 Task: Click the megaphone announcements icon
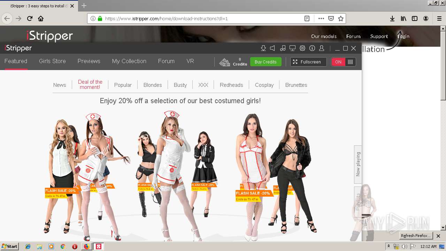273,48
